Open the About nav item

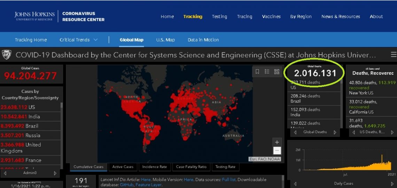tap(376, 16)
